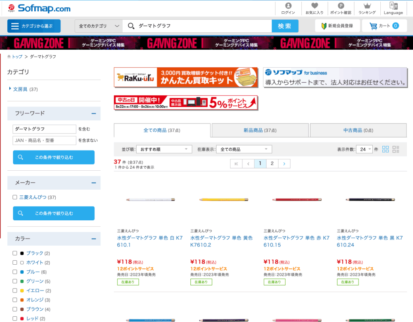This screenshot has height=322, width=413.
Task: Open the 在庫表示 全ての商品 dropdown
Action: 244,149
